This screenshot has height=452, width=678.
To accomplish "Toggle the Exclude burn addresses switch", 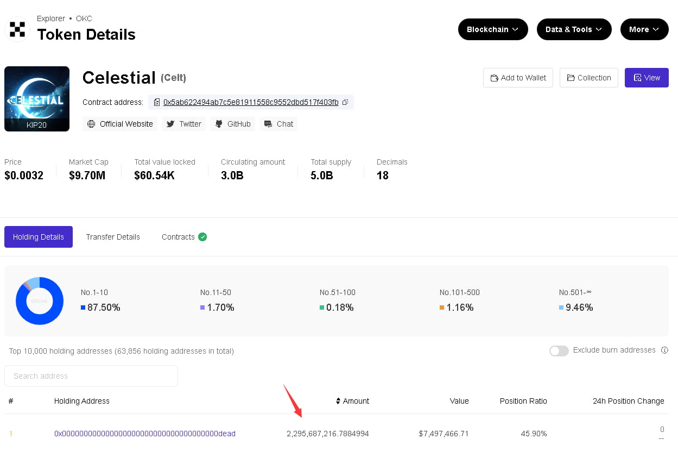I will pyautogui.click(x=559, y=350).
